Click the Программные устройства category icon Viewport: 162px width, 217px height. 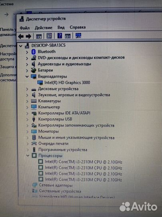click(x=34, y=149)
